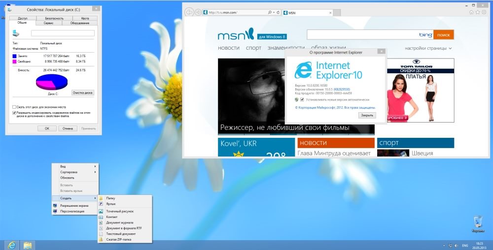Open the Recycle Bin on desktop
The image size is (493, 250).
tap(477, 223)
